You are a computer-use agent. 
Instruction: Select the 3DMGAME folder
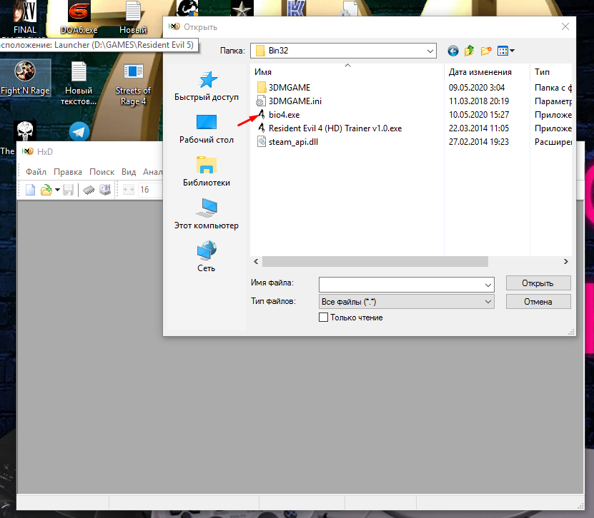[284, 87]
